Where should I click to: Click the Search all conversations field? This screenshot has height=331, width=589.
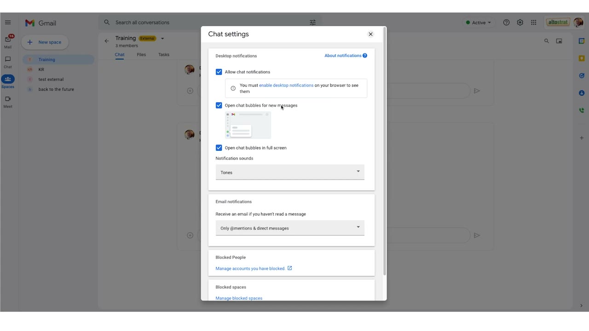click(210, 23)
